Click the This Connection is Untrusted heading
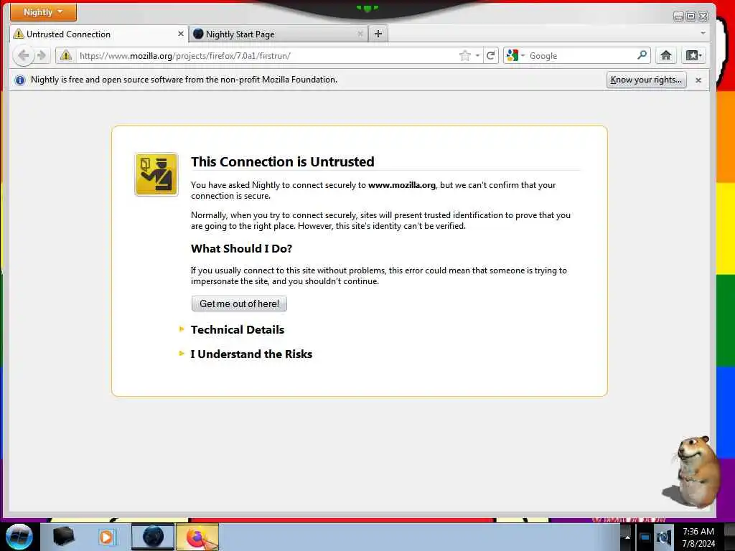735x551 pixels. [283, 161]
